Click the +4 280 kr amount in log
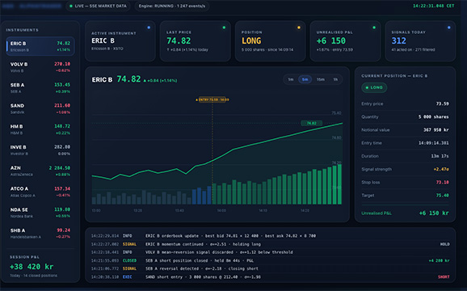 click(439, 260)
